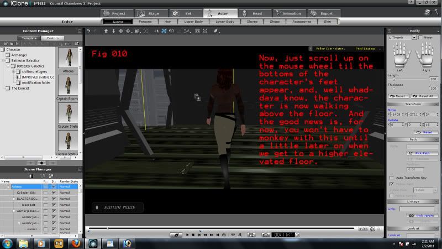The width and height of the screenshot is (442, 249).
Task: Open Firefox from the taskbar
Action: point(76,243)
